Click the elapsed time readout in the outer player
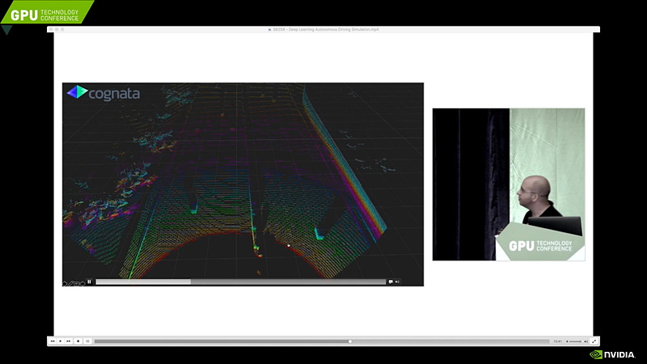647x364 pixels. [558, 341]
